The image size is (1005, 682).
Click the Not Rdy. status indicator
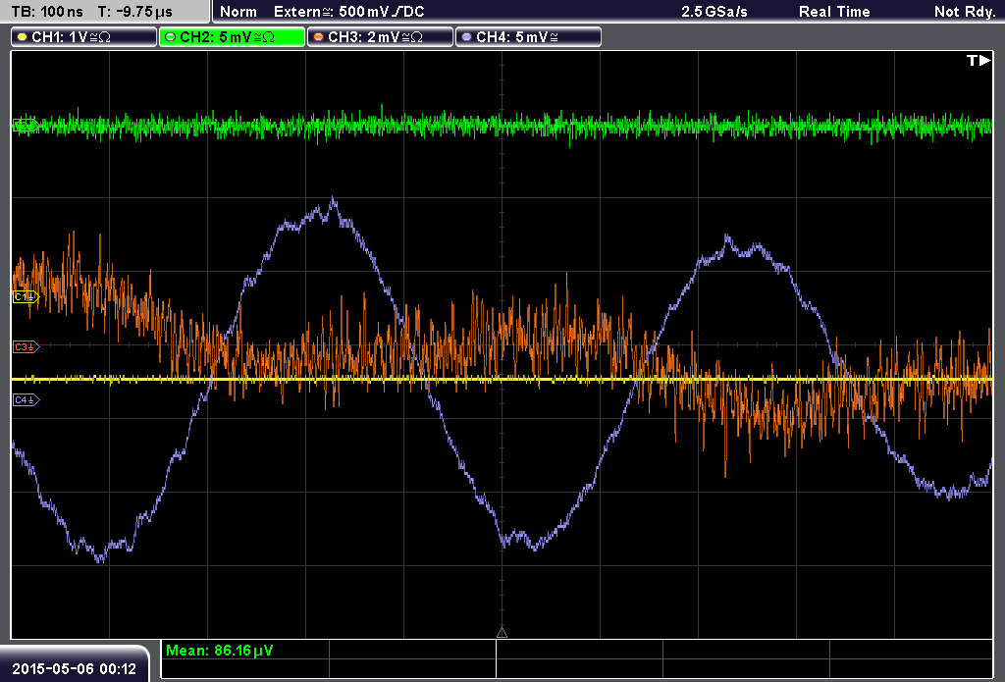click(x=965, y=12)
